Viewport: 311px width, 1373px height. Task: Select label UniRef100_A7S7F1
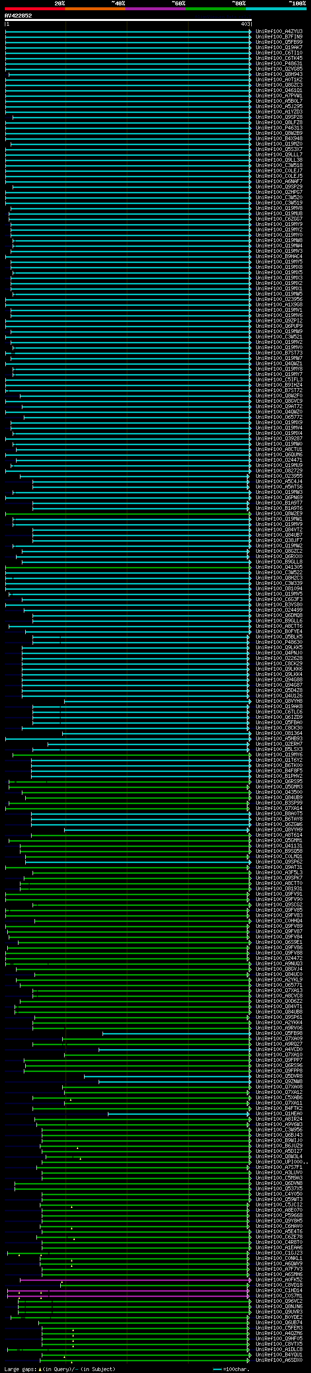pos(278,1166)
